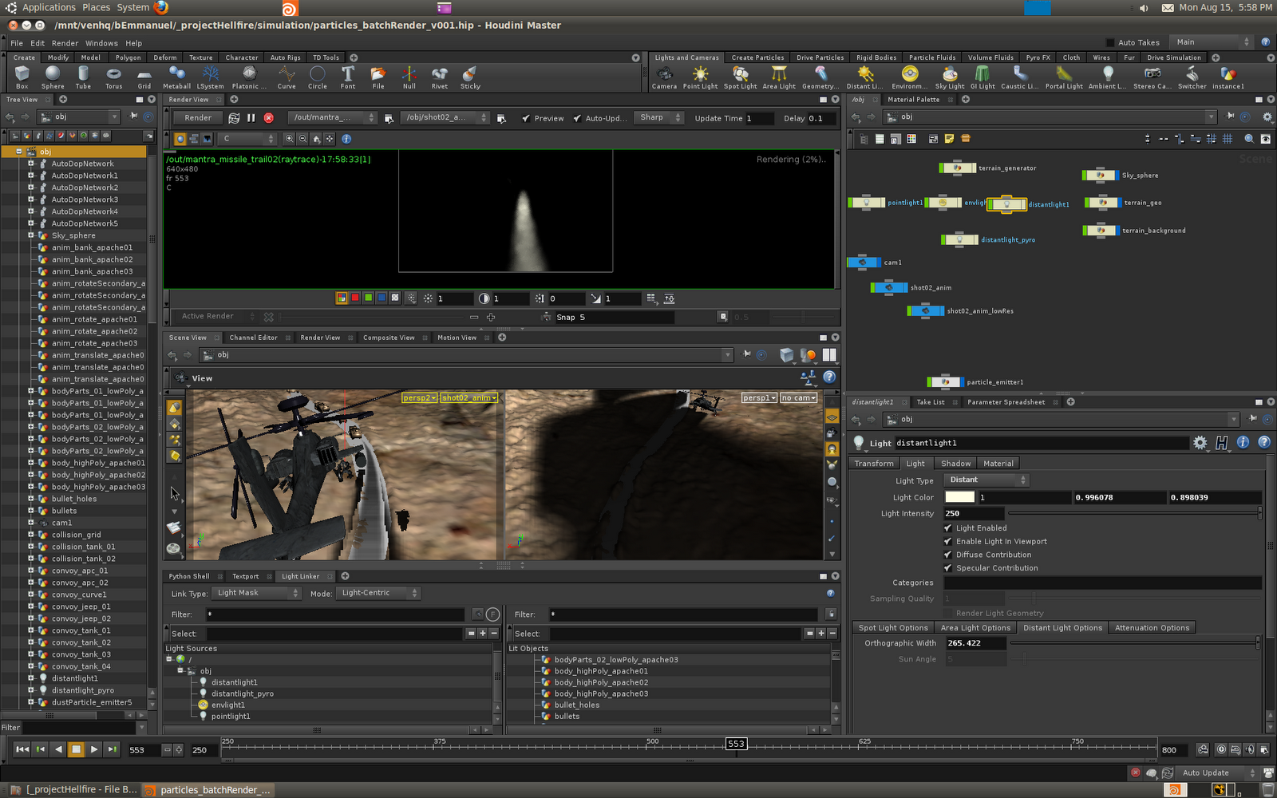The width and height of the screenshot is (1277, 798).
Task: Click the Light Intensity input field
Action: 974,513
